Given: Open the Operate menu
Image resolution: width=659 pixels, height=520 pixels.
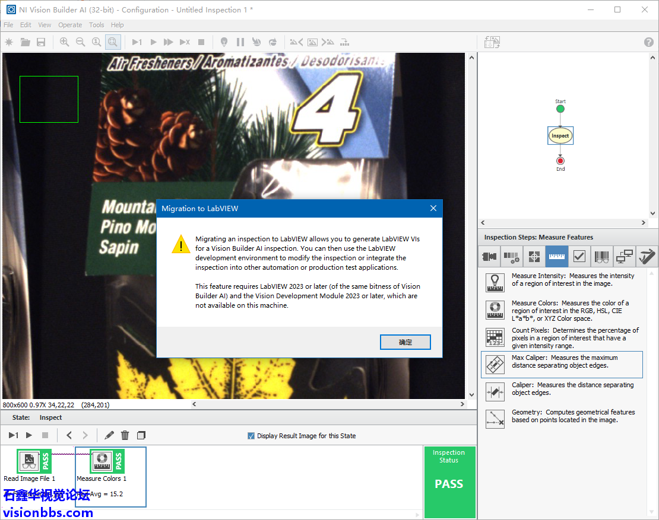Looking at the screenshot, I should point(70,25).
